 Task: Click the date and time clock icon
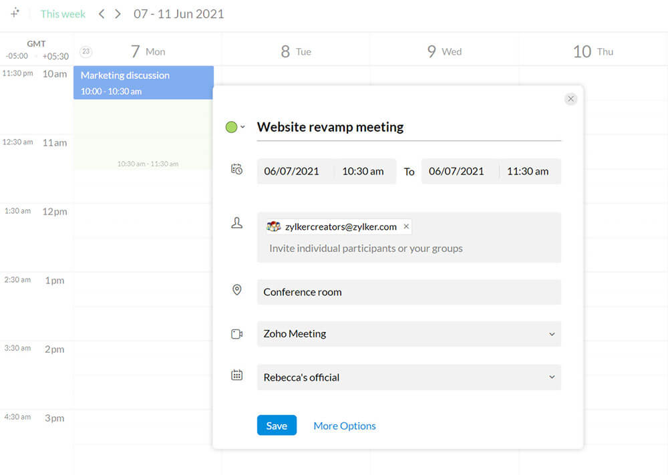[236, 170]
